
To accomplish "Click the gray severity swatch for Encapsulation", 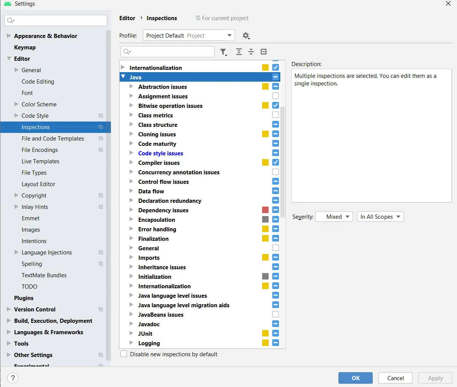I will click(265, 220).
